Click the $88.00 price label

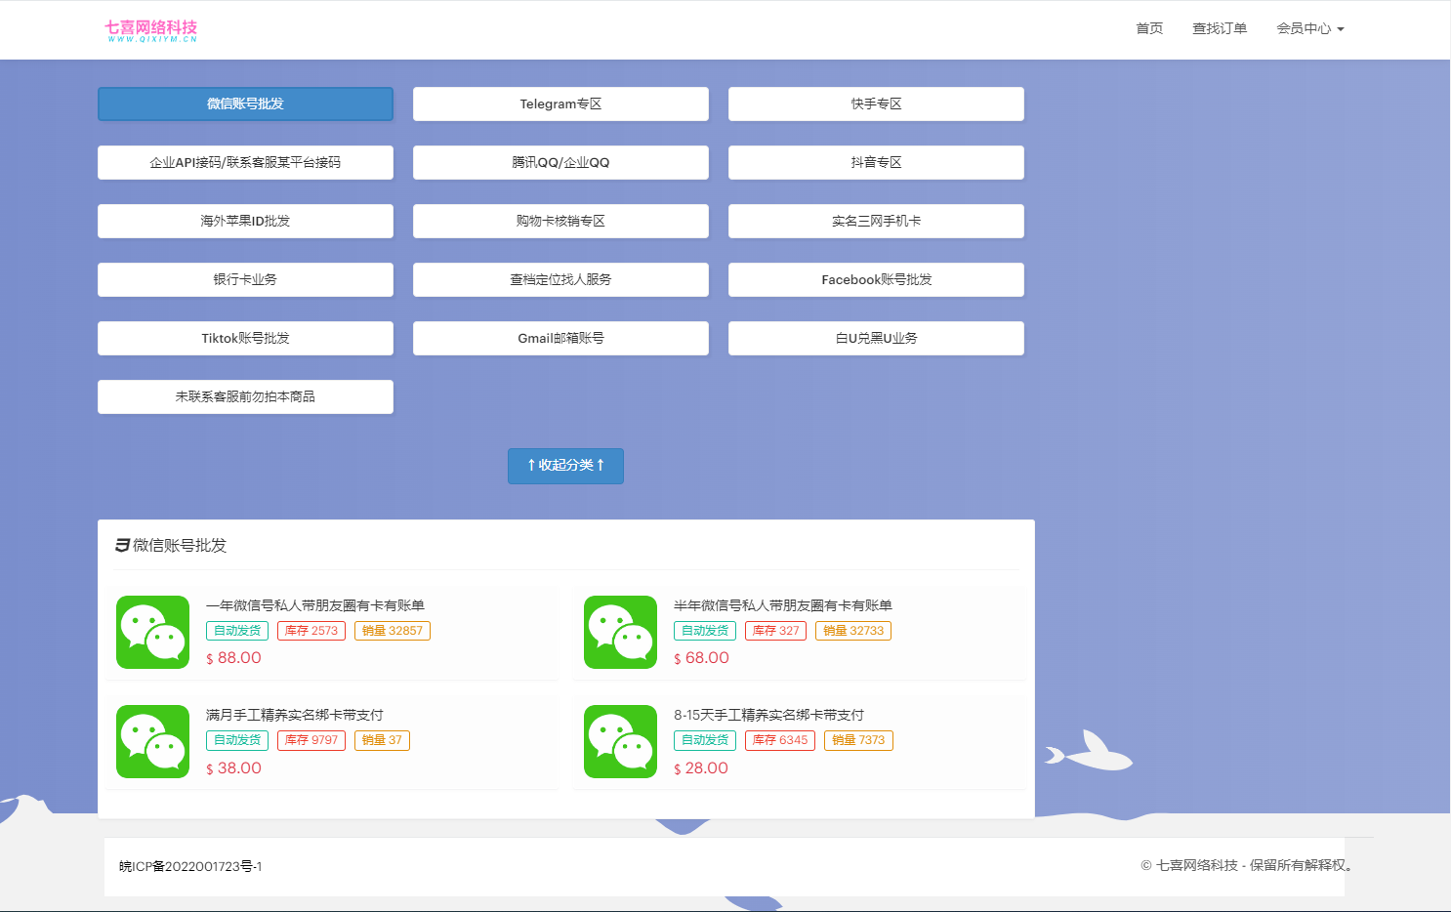pyautogui.click(x=232, y=658)
